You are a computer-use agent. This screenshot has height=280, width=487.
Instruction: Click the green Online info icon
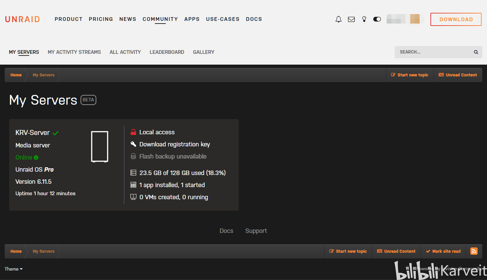[x=36, y=157]
